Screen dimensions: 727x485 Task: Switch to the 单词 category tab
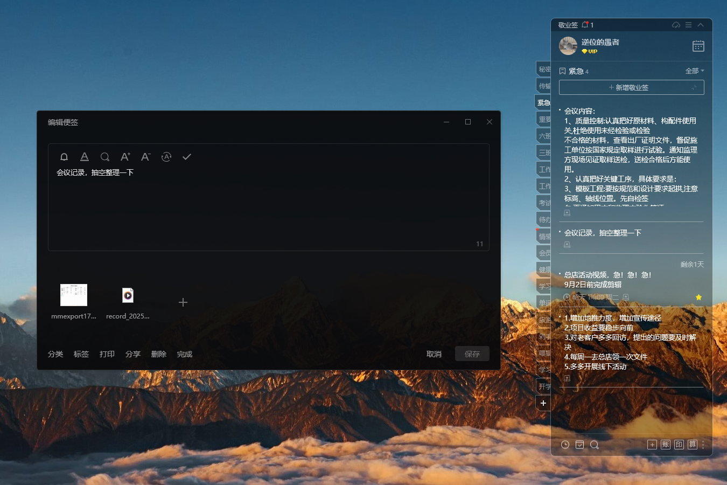pos(544,303)
